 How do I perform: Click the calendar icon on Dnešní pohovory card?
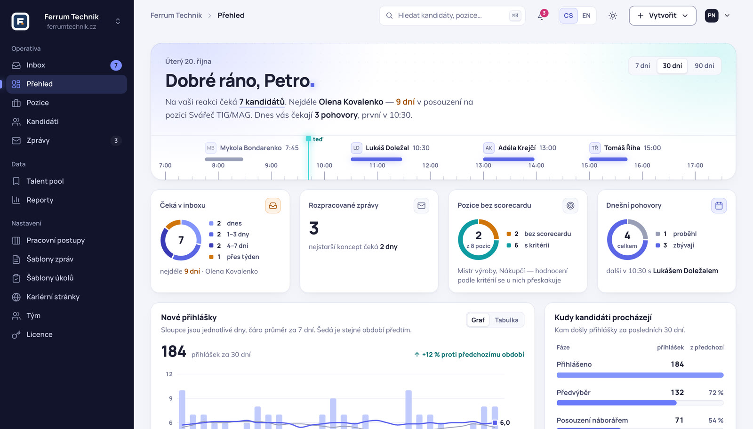click(x=719, y=206)
